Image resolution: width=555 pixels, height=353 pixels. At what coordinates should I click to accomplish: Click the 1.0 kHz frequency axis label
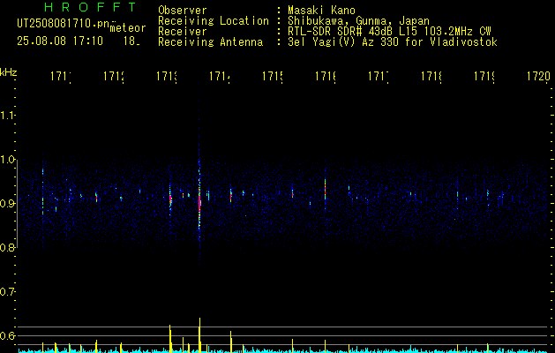tap(7, 160)
